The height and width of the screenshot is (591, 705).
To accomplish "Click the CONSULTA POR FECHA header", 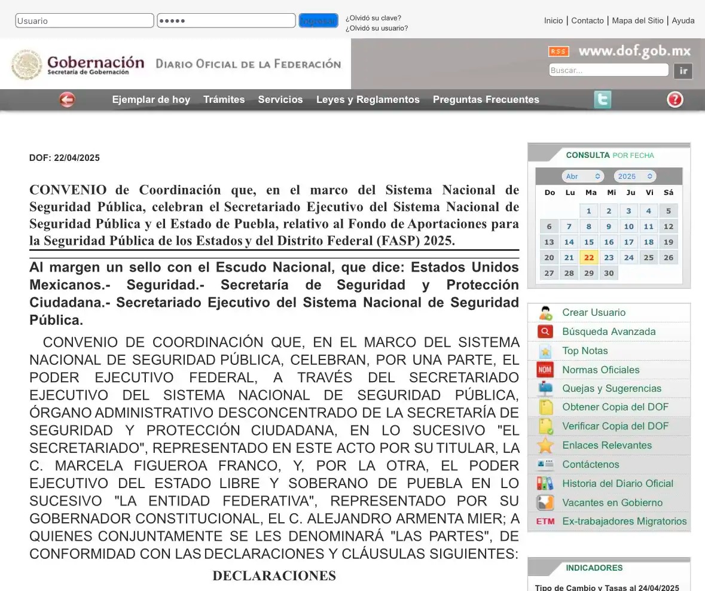I will 609,155.
